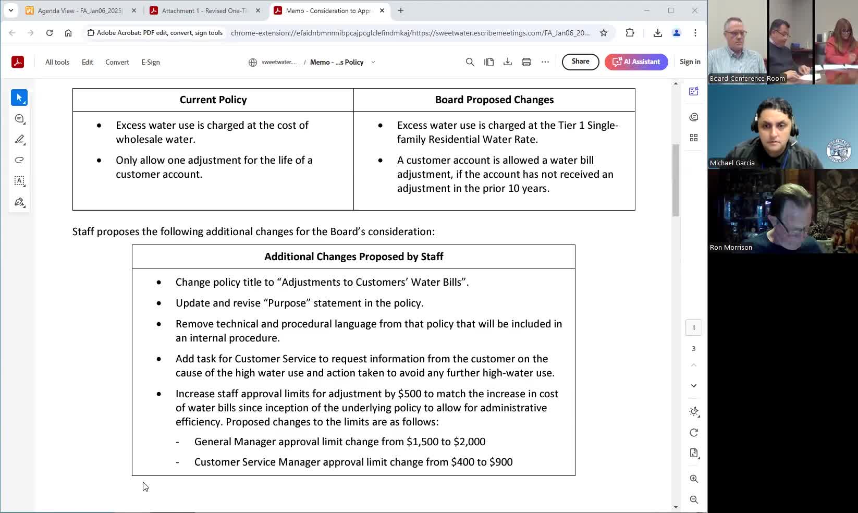858x513 pixels.
Task: Rotate the PDF page clockwise
Action: point(694,433)
